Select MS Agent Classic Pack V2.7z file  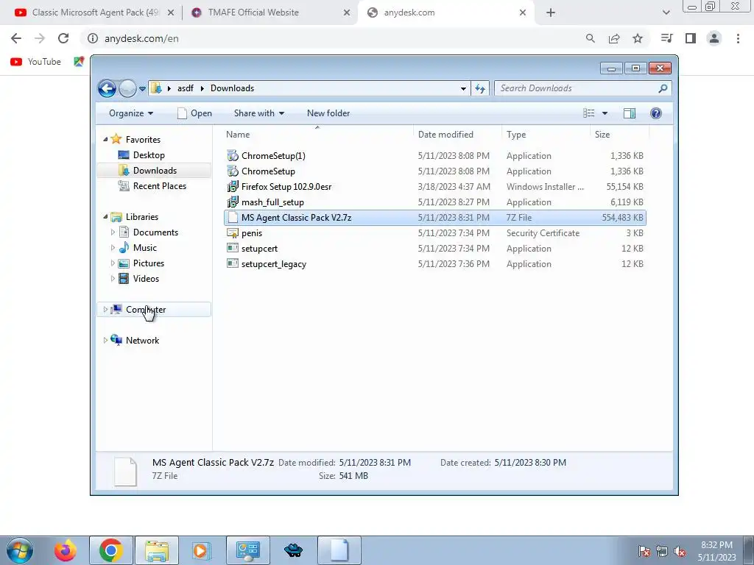coord(434,218)
